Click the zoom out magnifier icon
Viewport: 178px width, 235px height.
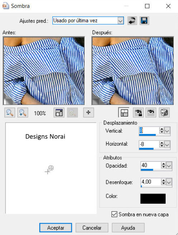click(x=10, y=112)
